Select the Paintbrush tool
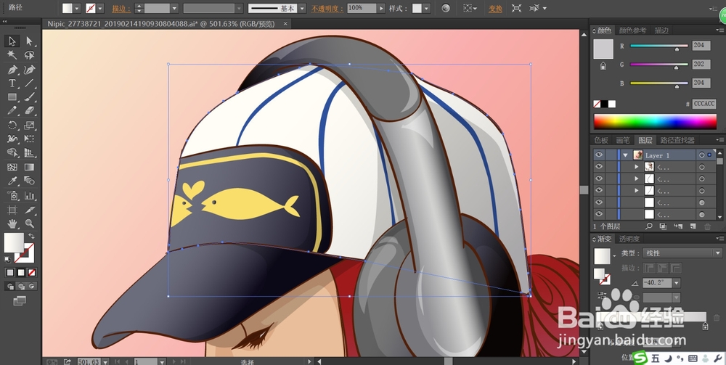The height and width of the screenshot is (365, 726). (29, 97)
